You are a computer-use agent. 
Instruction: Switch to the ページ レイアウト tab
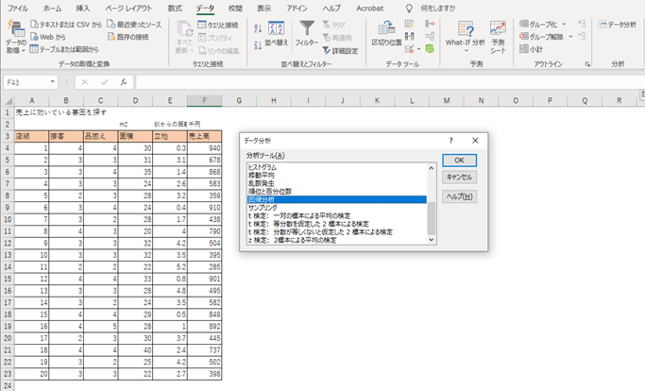coord(128,8)
